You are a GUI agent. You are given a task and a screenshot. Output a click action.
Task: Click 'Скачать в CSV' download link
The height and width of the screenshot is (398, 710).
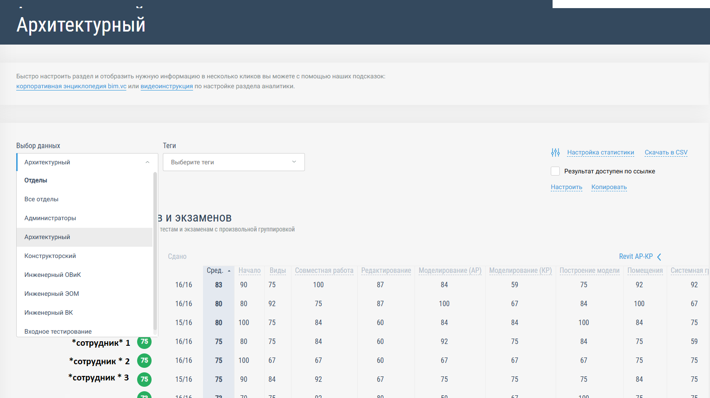click(x=666, y=153)
